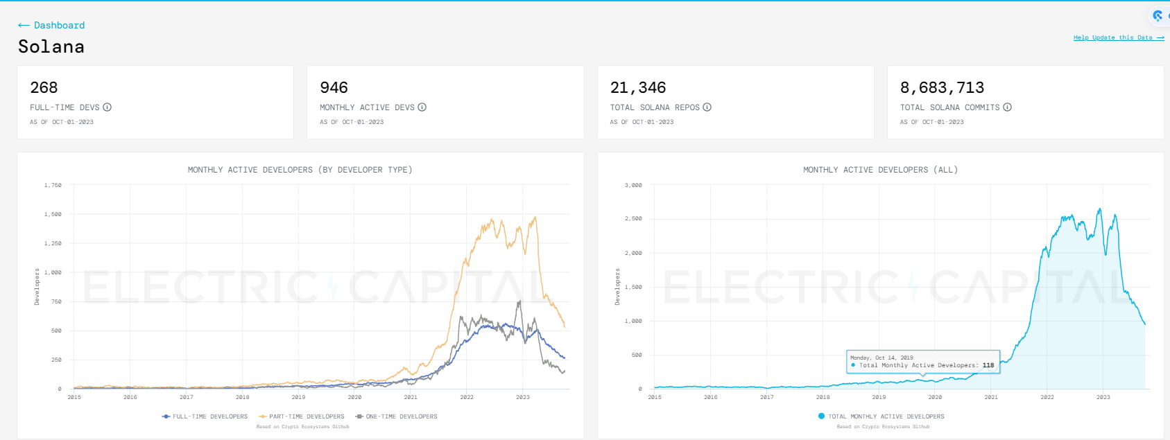Click the back arrow beside Dashboard
The image size is (1170, 440).
coord(24,26)
